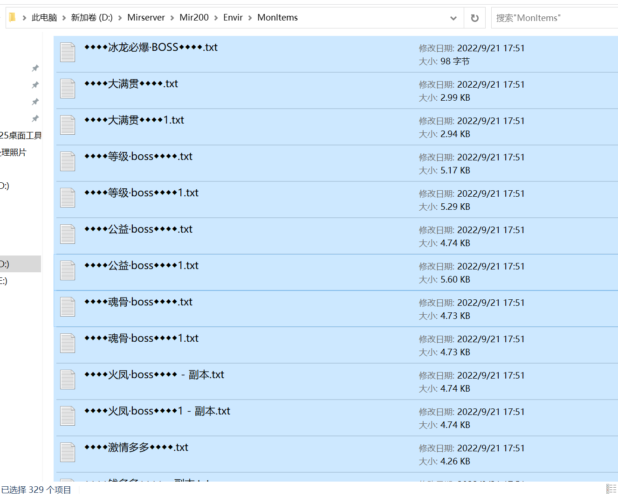Click the file icon of ◆◆◆◆公益·boss◆◆◆◆.txt
Viewport: 618px width, 497px height.
68,234
